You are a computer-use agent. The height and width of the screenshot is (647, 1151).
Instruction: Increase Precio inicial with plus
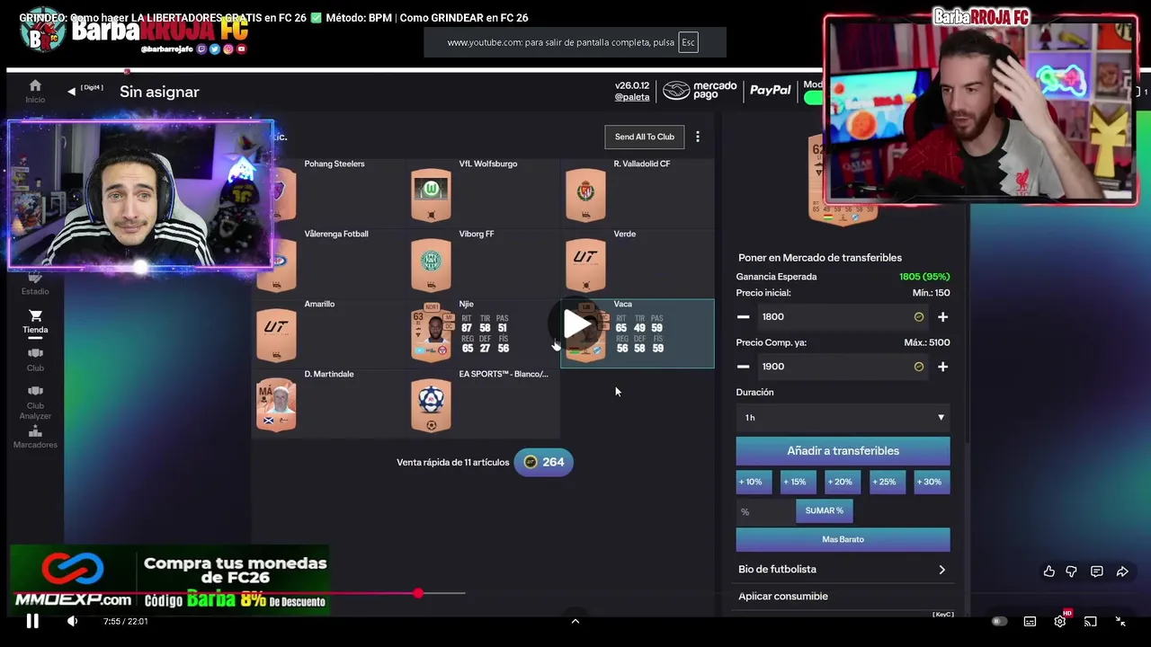tap(942, 317)
